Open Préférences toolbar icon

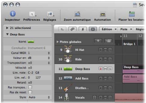32,14
